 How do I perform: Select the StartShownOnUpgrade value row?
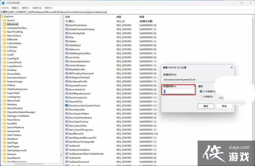pos(81,142)
